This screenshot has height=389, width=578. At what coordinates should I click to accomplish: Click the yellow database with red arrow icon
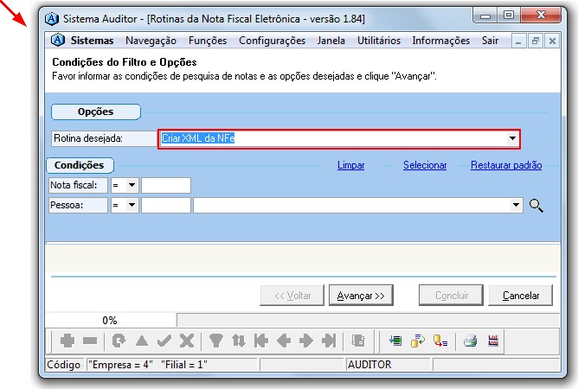pyautogui.click(x=440, y=341)
